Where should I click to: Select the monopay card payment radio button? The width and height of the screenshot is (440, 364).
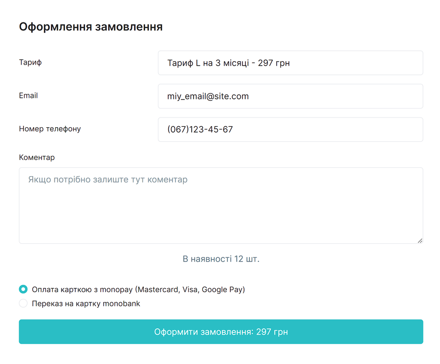[23, 289]
